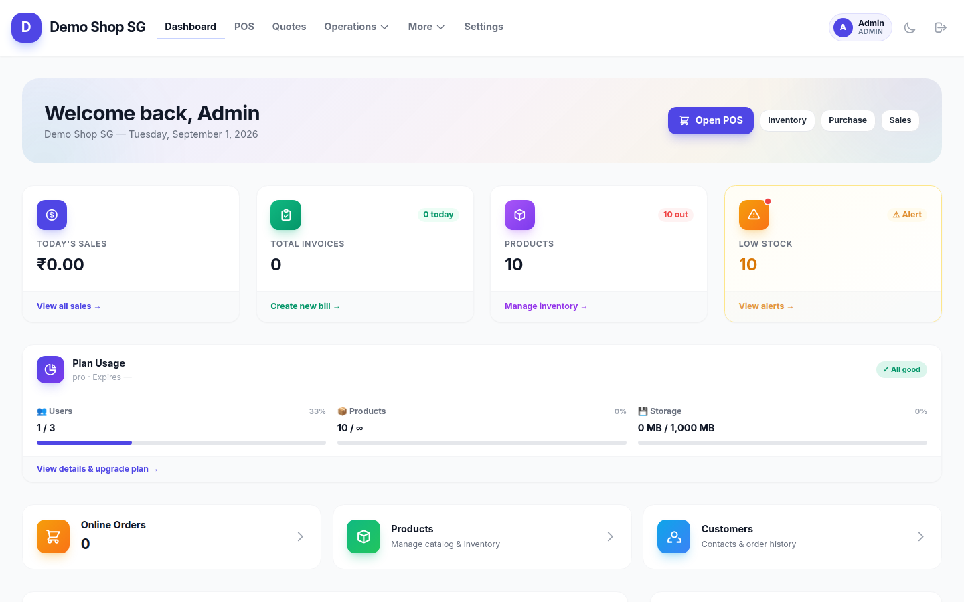This screenshot has width=964, height=602.
Task: Click the Plan Usage pie chart icon
Action: click(x=50, y=369)
